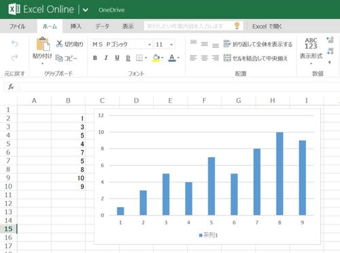Click the fx insert function icon
The width and height of the screenshot is (340, 253).
point(11,86)
